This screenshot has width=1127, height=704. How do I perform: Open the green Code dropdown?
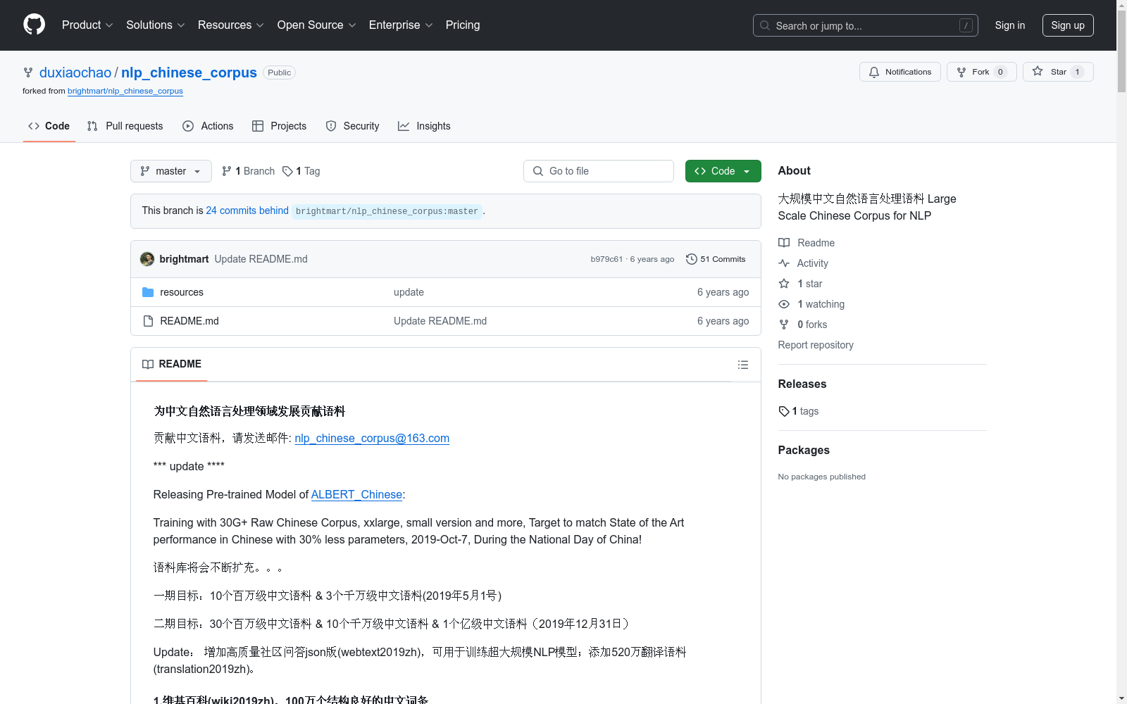coord(723,171)
